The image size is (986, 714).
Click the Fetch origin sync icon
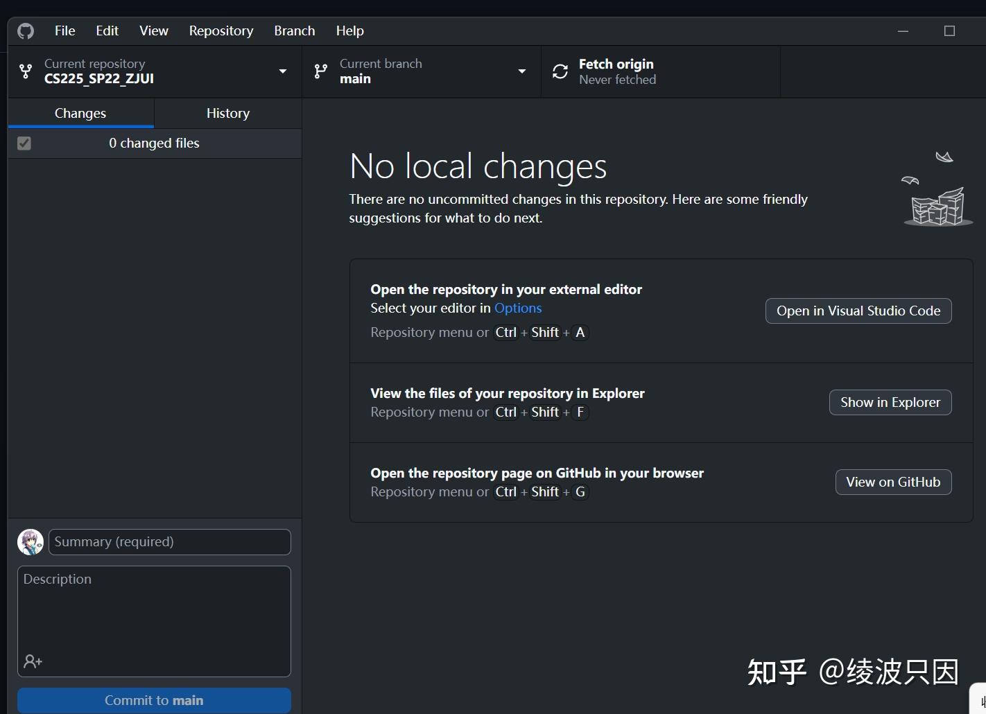[560, 71]
